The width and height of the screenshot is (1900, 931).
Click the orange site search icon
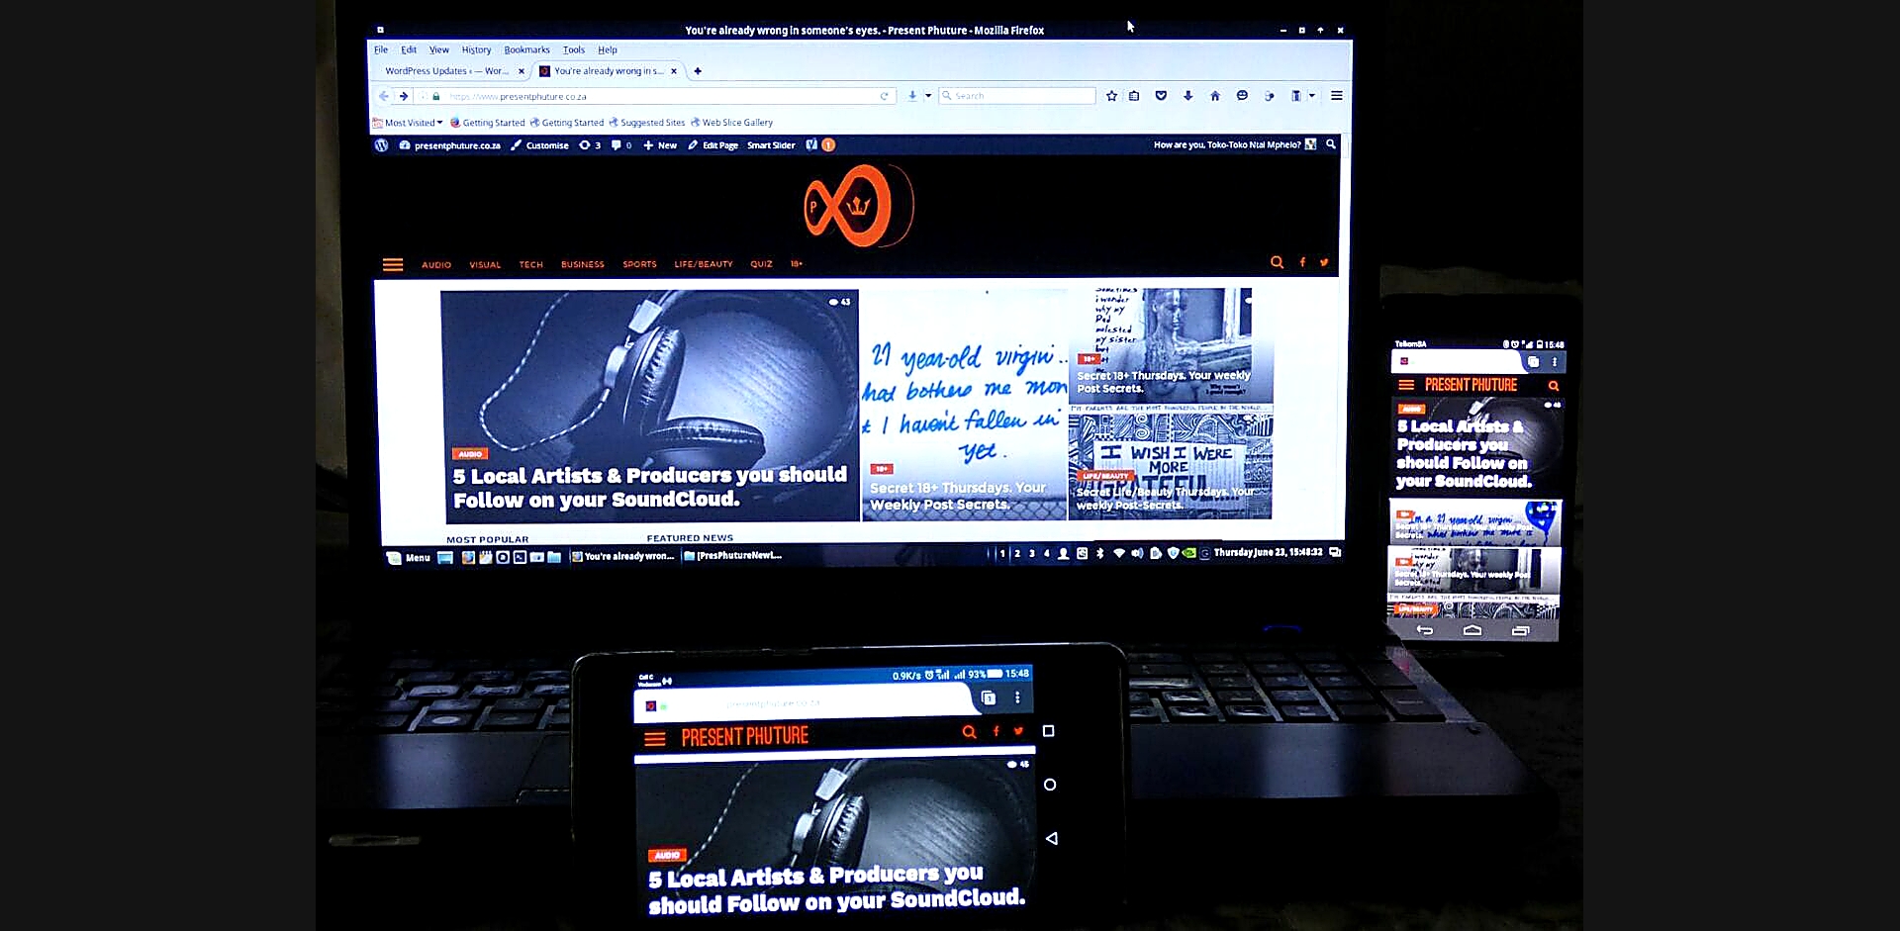pyautogui.click(x=1277, y=262)
